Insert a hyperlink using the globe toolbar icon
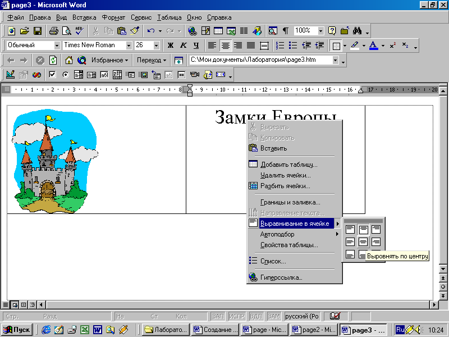This screenshot has height=337, width=449. pos(193,31)
